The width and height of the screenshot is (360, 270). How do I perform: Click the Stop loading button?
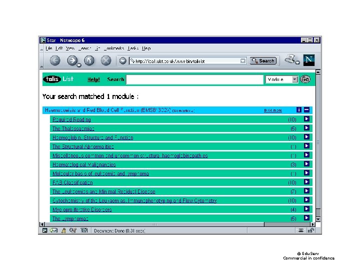tap(106, 60)
